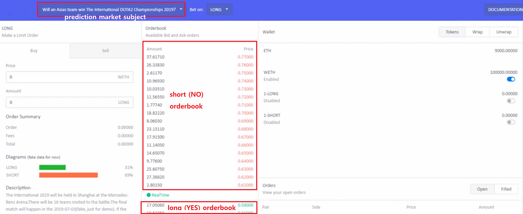Select ask order at price 0.67000
The image size is (523, 214).
point(200,137)
